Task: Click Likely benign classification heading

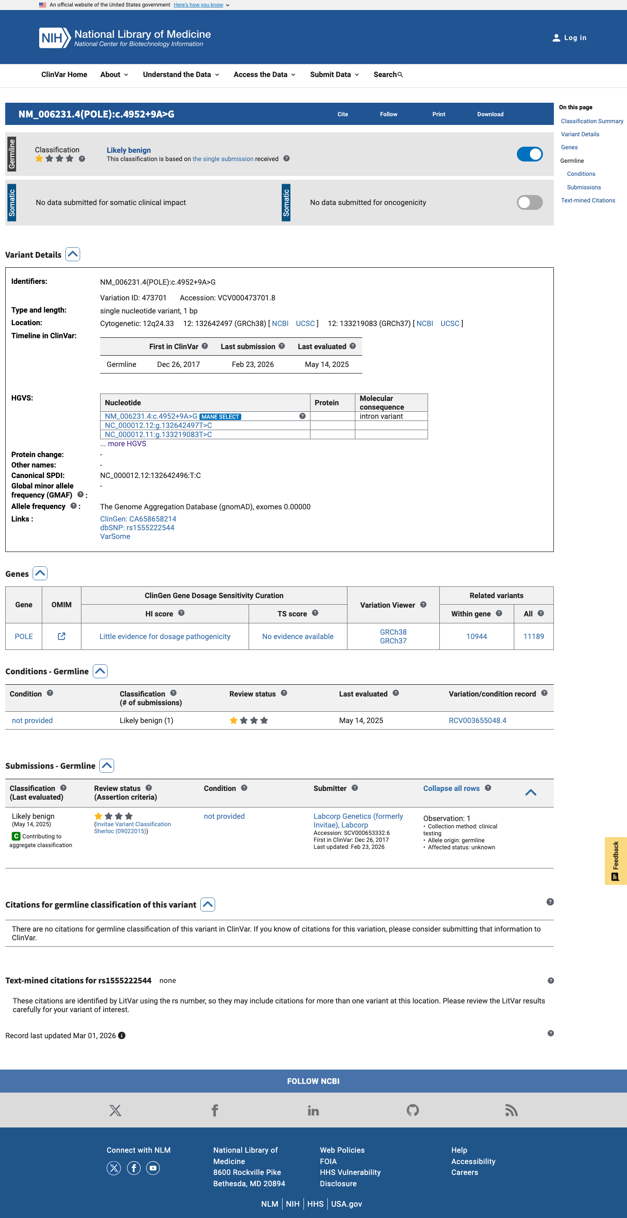Action: click(x=128, y=150)
